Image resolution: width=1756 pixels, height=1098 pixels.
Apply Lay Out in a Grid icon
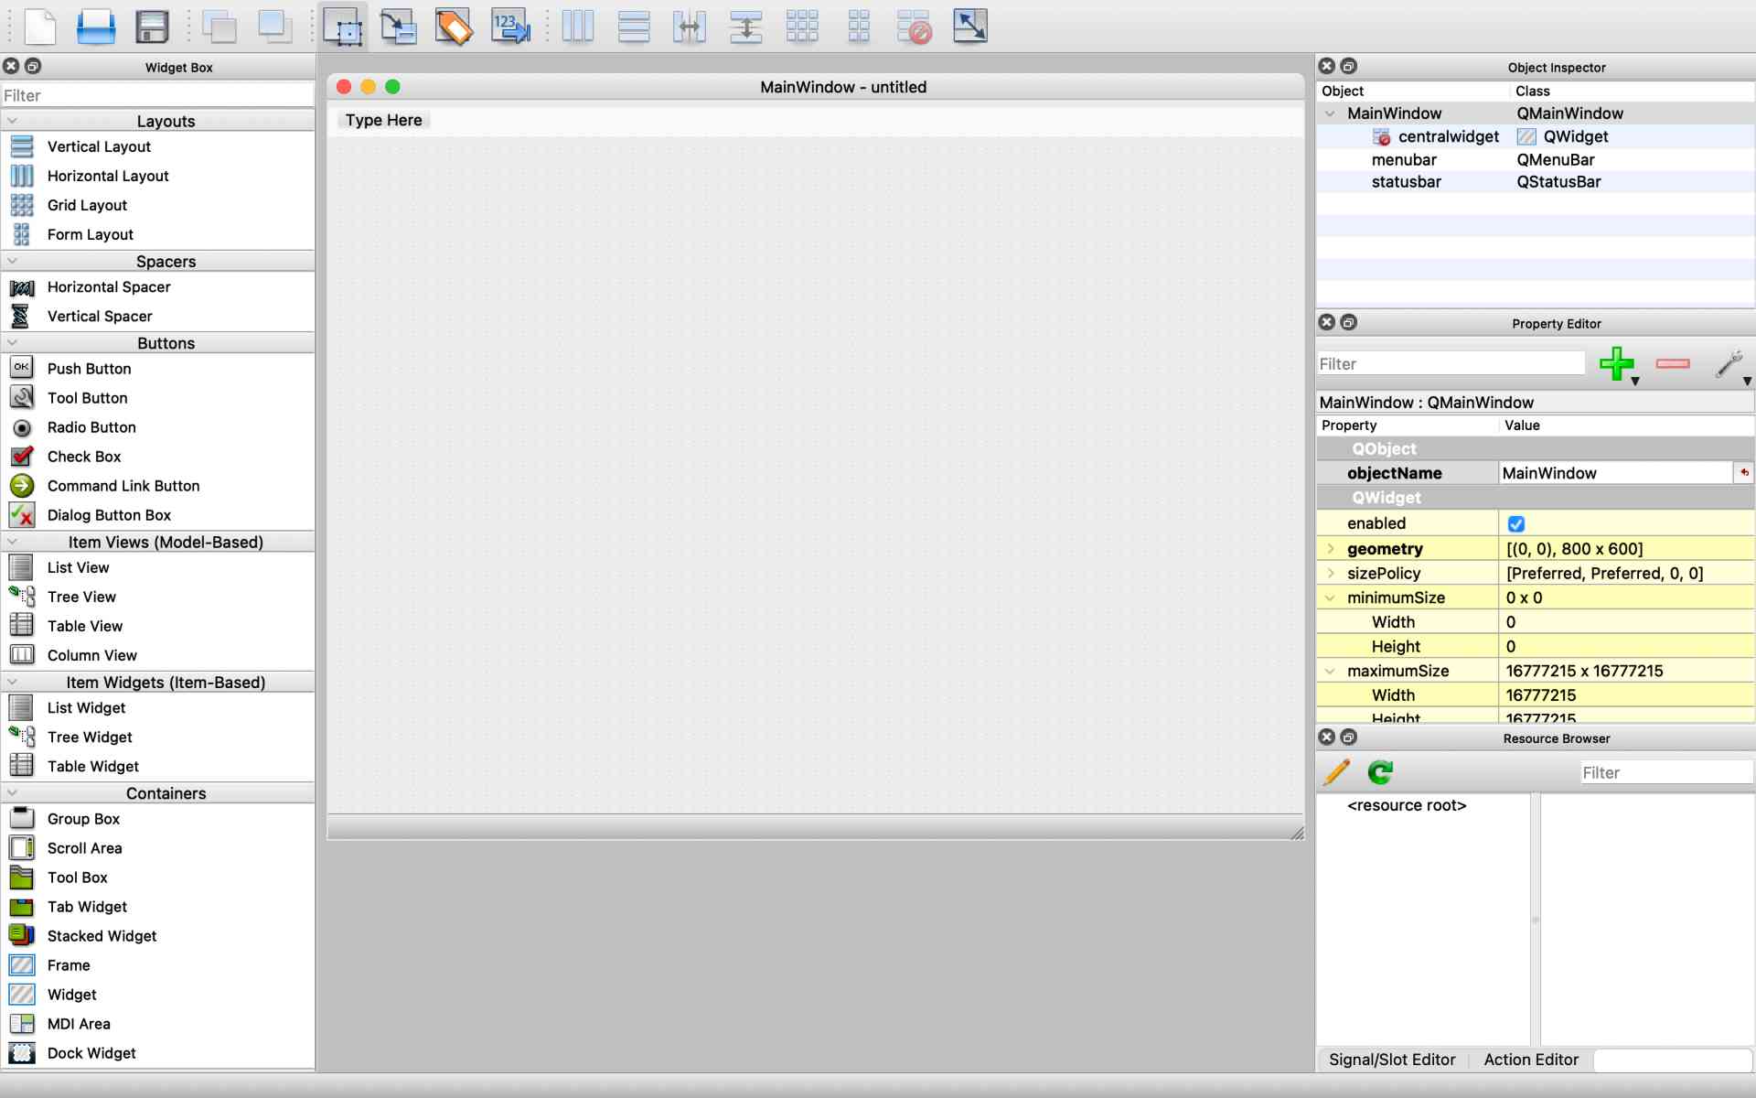[x=802, y=27]
